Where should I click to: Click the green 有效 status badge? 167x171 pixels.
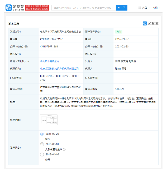[119, 32]
